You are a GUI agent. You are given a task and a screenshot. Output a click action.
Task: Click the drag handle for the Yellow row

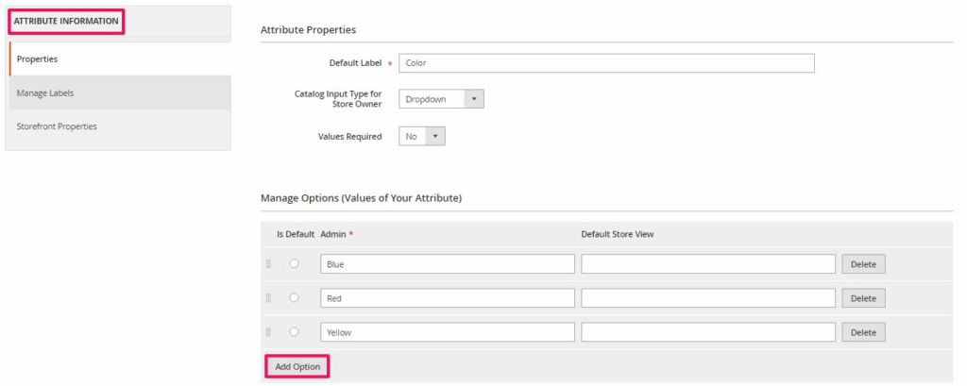tap(268, 332)
